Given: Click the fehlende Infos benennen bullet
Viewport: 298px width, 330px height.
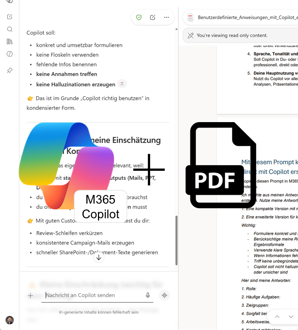Looking at the screenshot, I should 66,64.
